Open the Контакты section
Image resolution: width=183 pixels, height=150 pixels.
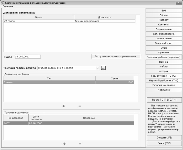coord(164,25)
